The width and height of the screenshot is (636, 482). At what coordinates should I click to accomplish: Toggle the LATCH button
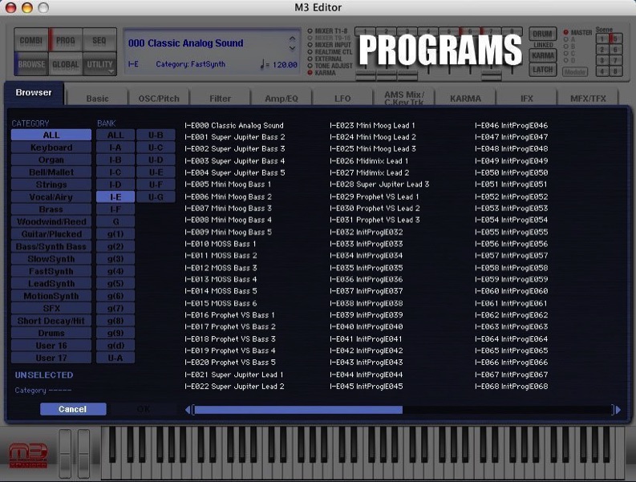coord(542,70)
